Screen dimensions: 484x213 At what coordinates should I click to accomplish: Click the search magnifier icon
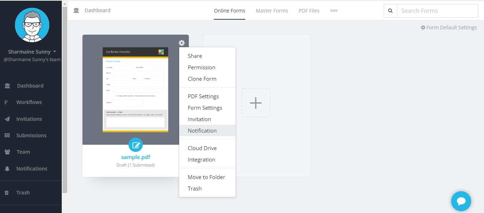(x=390, y=11)
